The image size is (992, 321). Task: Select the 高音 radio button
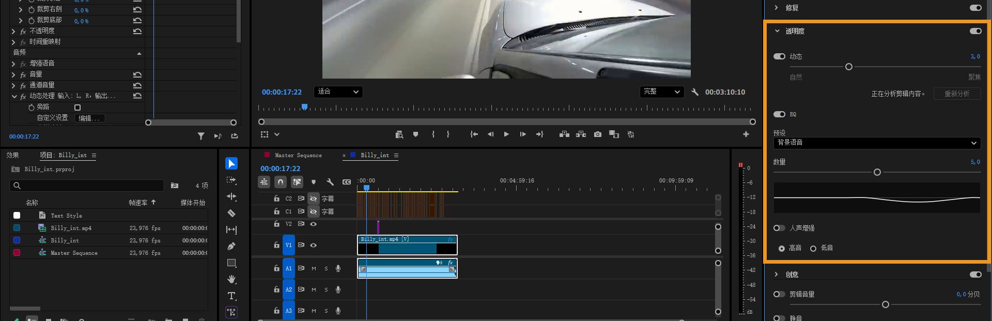click(782, 249)
